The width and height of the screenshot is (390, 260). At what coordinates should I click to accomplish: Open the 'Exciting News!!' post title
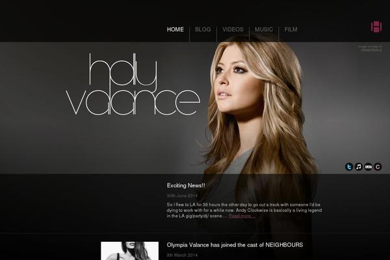186,185
